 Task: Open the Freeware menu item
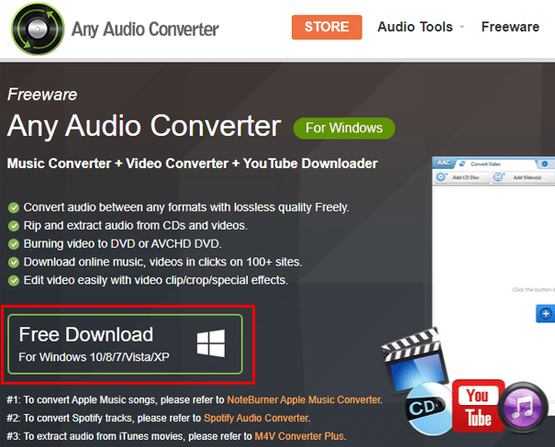coord(510,27)
